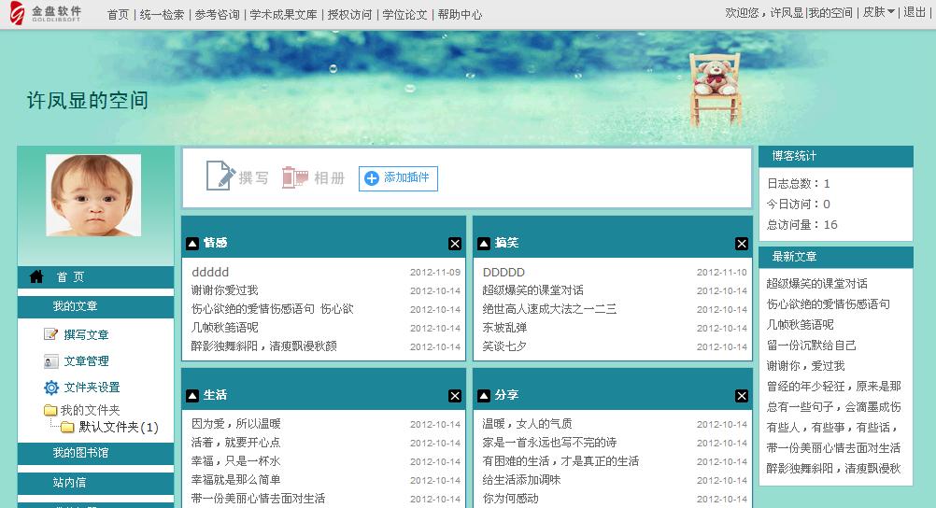
Task: Open the 皮肤 skin dropdown
Action: point(879,12)
